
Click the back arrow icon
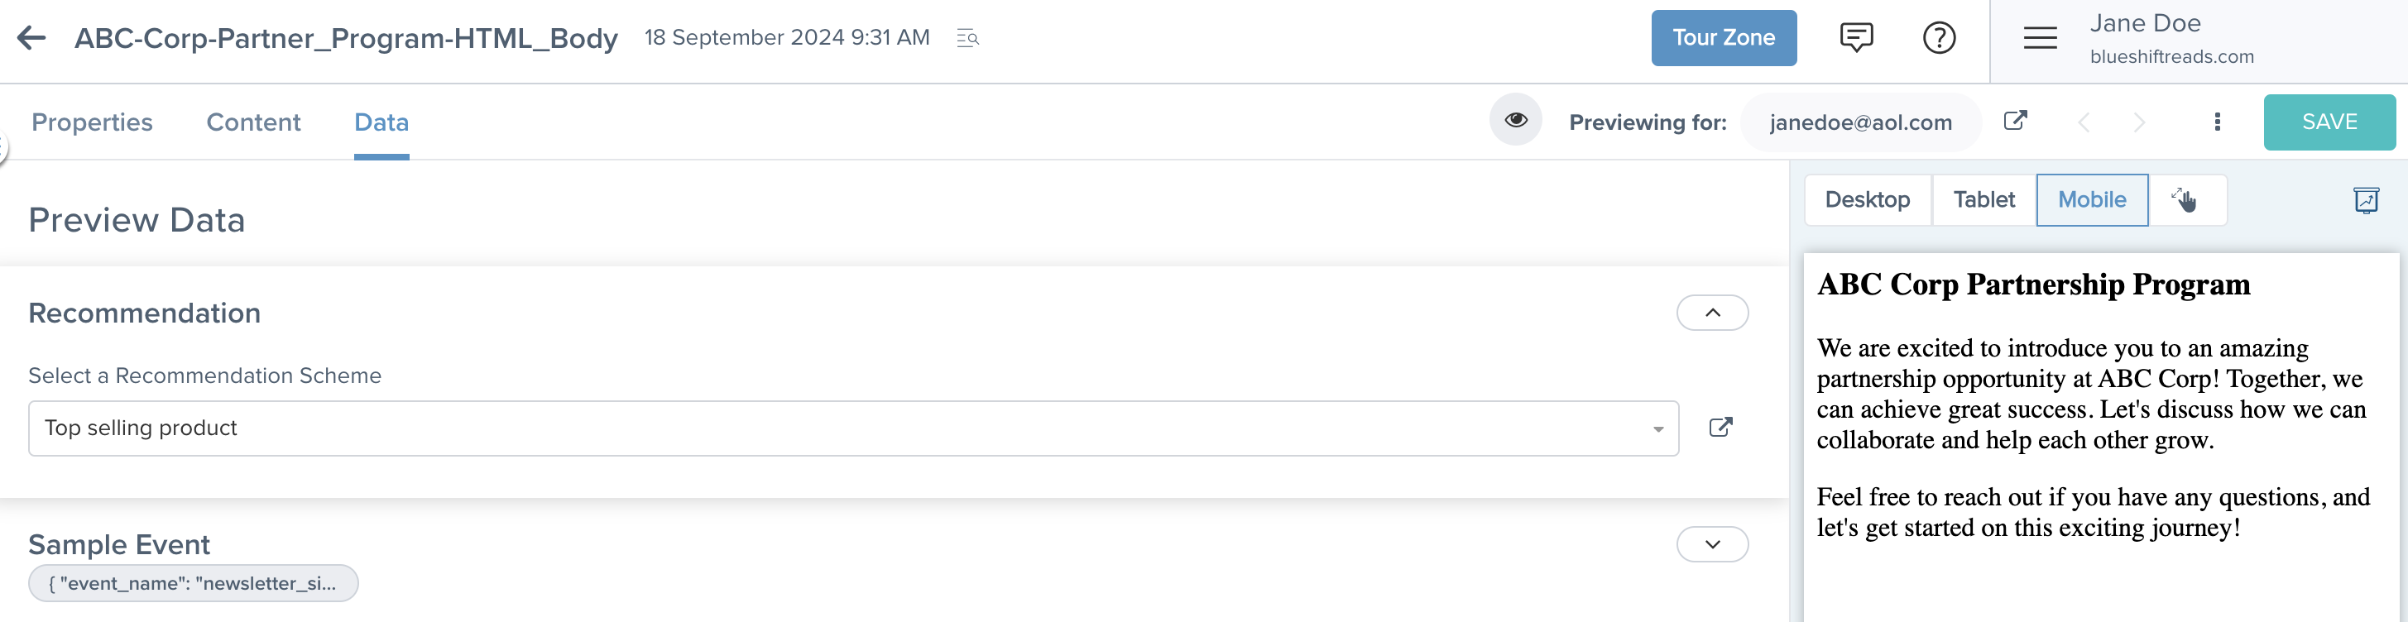(x=31, y=38)
